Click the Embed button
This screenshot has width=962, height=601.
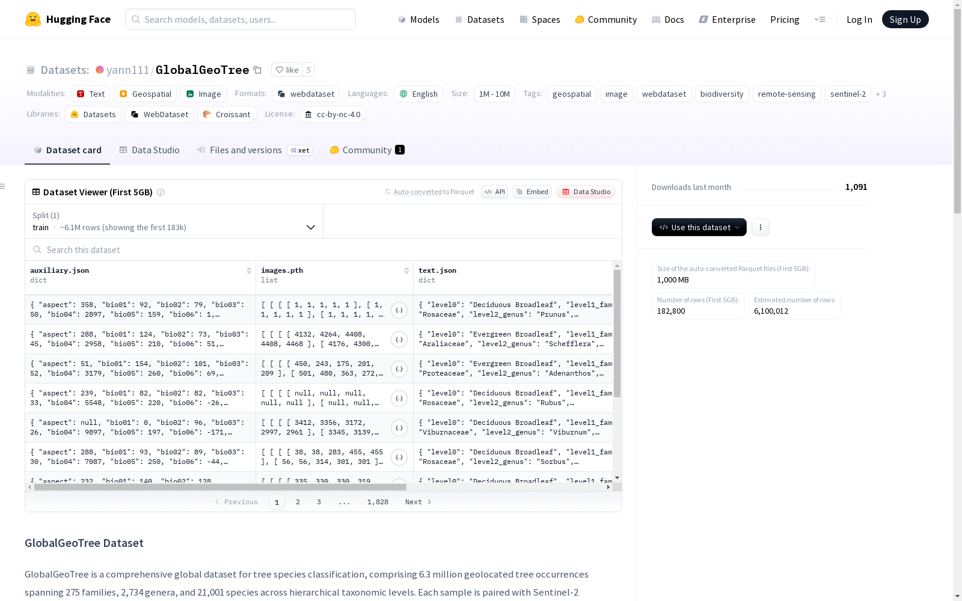532,192
